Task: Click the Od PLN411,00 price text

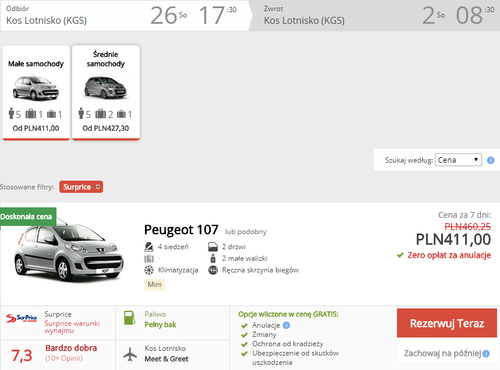Action: pos(36,128)
